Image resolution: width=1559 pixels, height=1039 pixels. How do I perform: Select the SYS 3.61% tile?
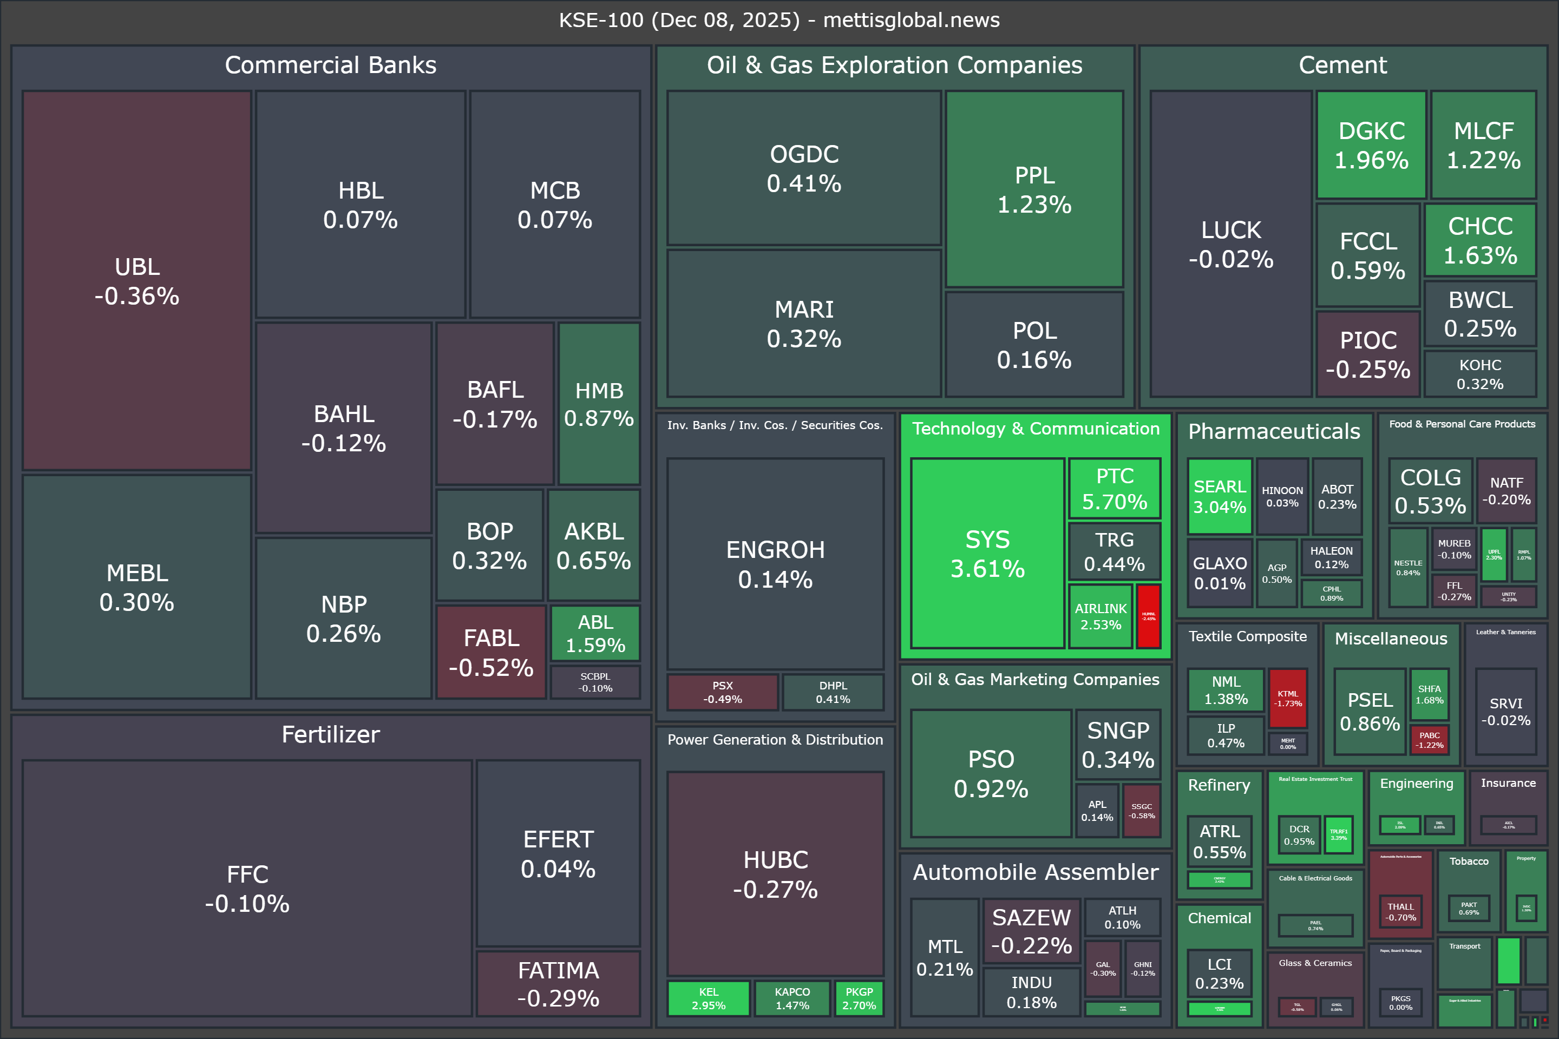point(987,553)
